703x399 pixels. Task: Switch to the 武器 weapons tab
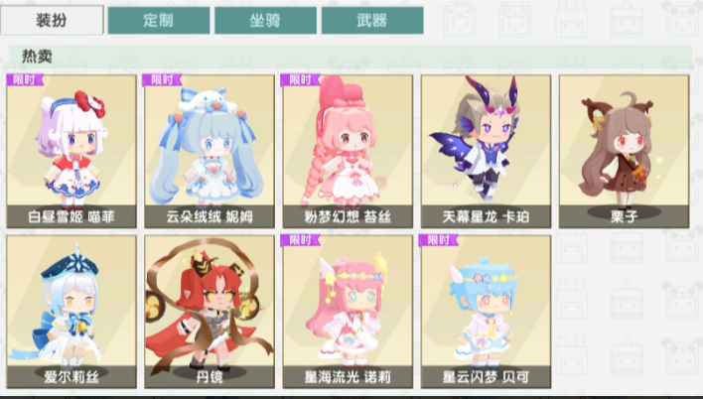[x=372, y=20]
